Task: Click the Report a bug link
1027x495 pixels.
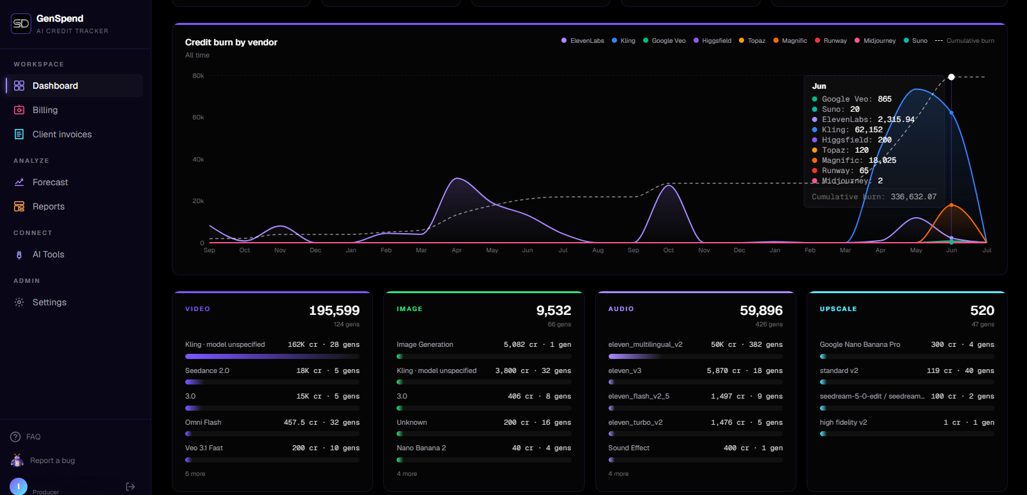Action: [52, 461]
